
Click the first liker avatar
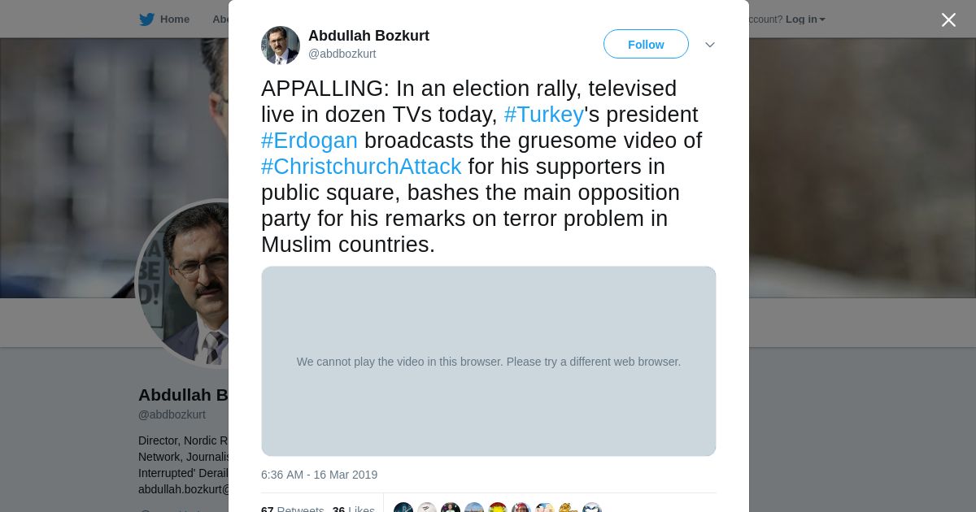403,509
